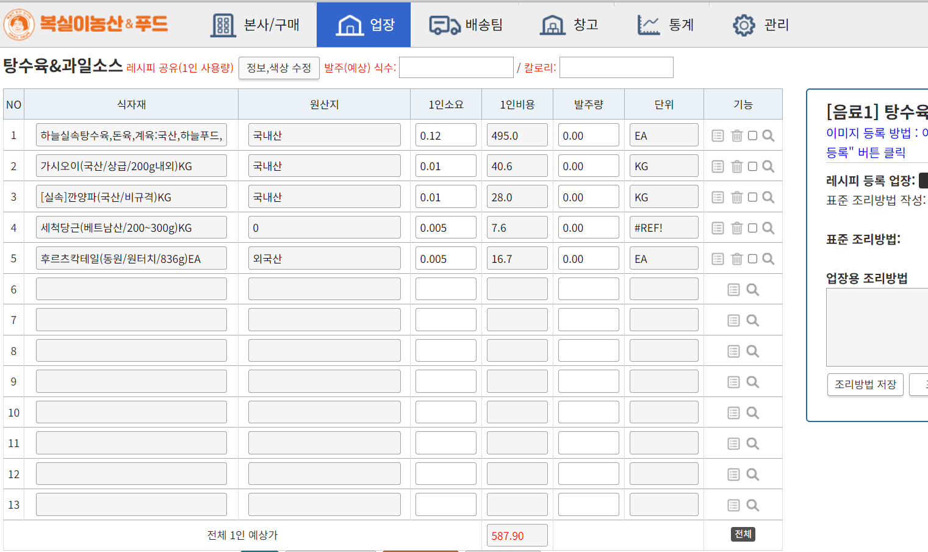Screen dimensions: 928x552
Task: Click trash icon for row 4 세척당근
Action: 736,228
